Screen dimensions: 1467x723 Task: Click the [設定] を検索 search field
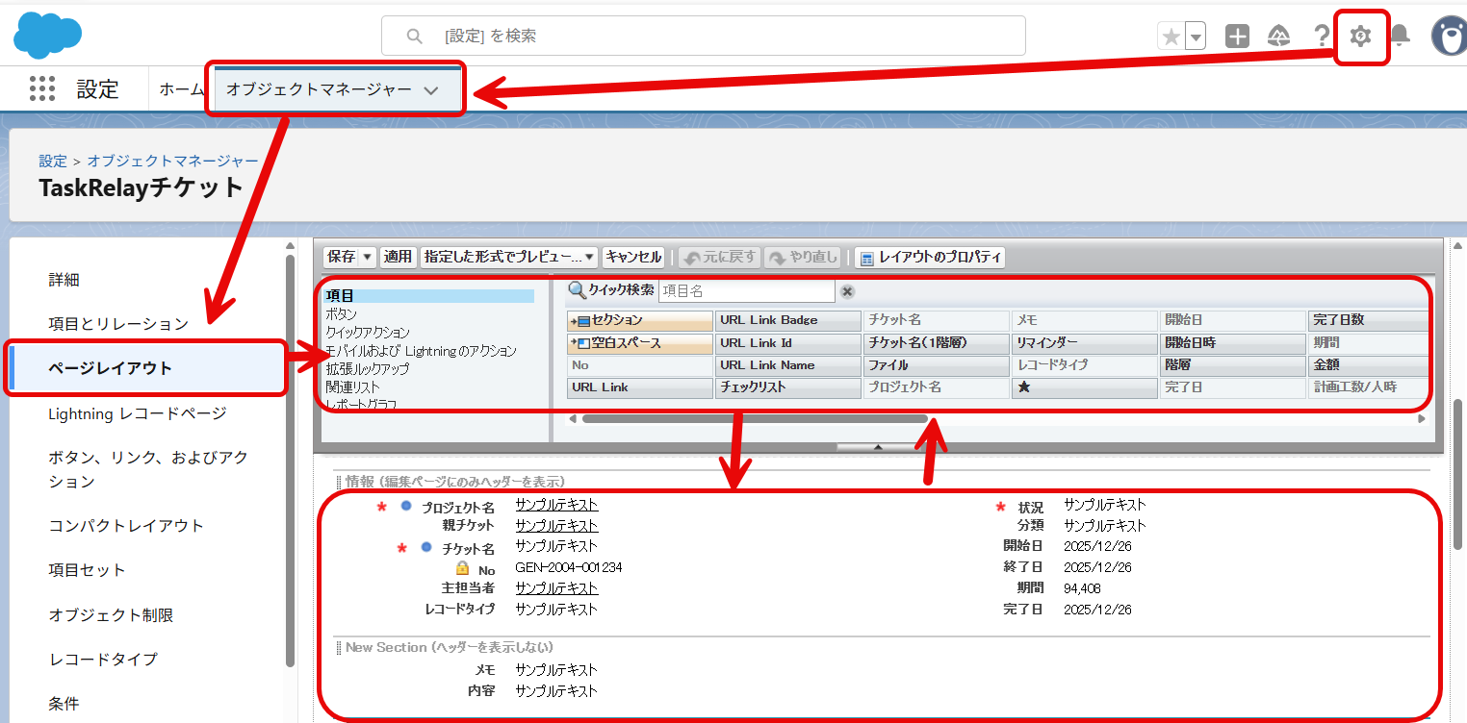[x=704, y=36]
